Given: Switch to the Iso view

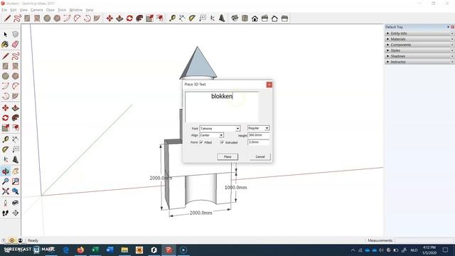Looking at the screenshot, I should coord(235,18).
